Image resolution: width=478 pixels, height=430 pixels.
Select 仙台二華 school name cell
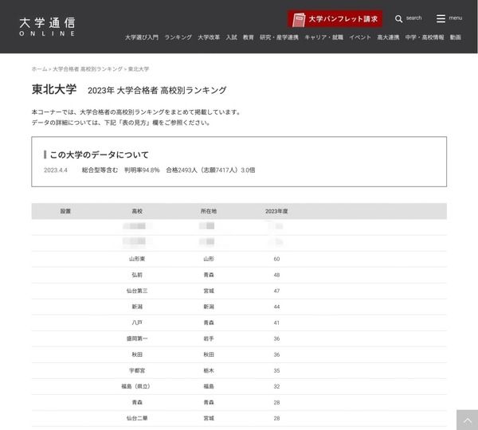coord(137,418)
